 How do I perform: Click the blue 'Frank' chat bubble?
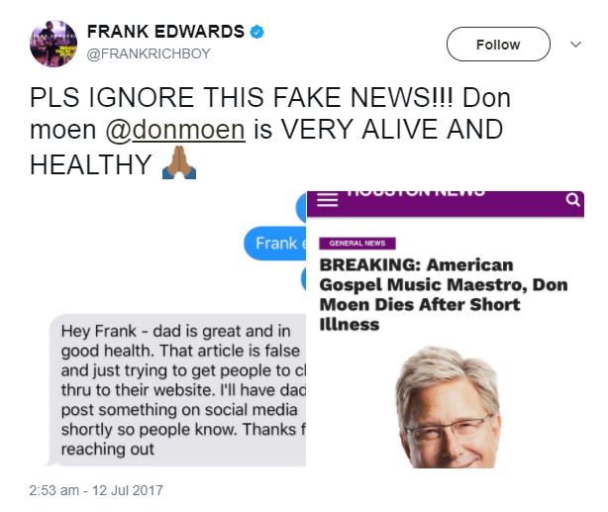tap(276, 243)
